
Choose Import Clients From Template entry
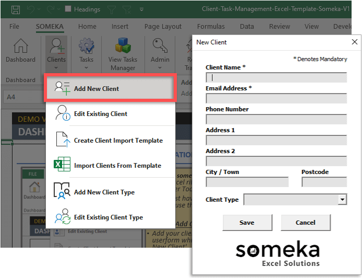[x=110, y=165]
